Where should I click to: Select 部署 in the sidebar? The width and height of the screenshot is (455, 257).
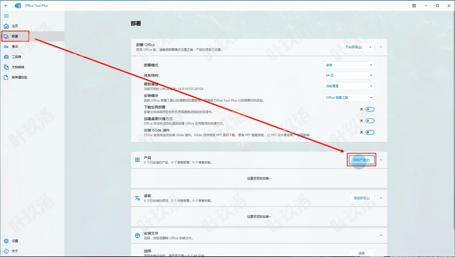pos(32,36)
